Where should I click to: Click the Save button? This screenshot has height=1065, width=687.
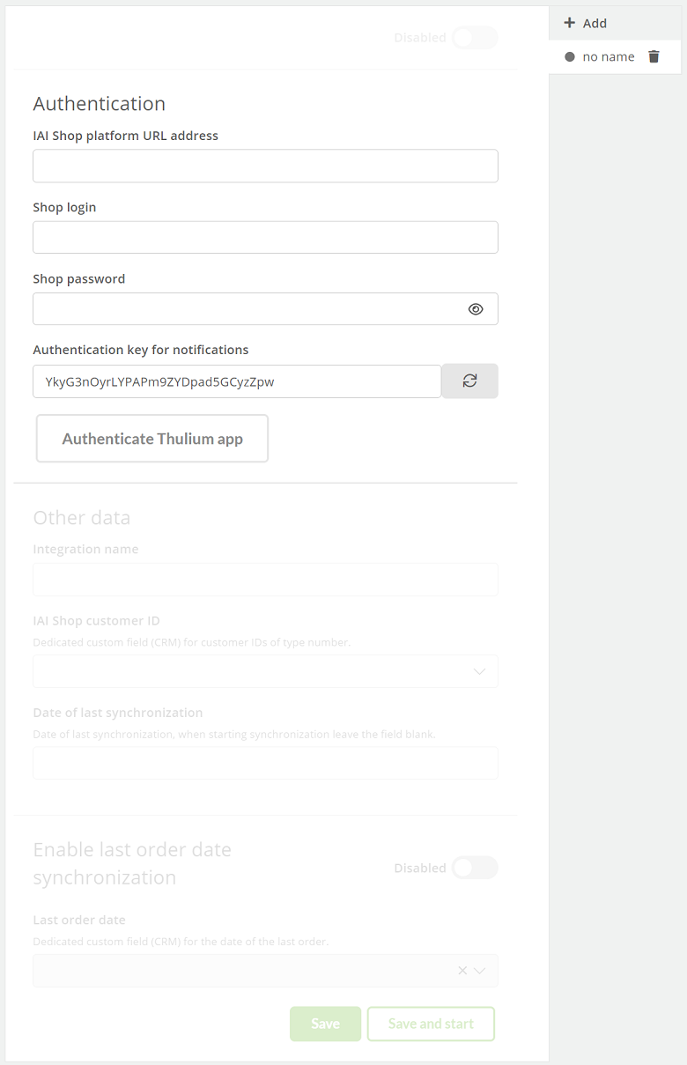325,1024
